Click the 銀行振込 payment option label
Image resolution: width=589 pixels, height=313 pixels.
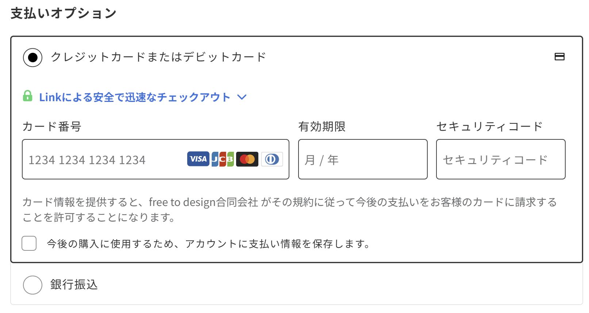tap(74, 285)
